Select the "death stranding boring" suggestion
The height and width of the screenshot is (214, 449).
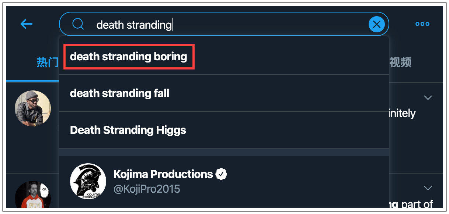coord(129,57)
